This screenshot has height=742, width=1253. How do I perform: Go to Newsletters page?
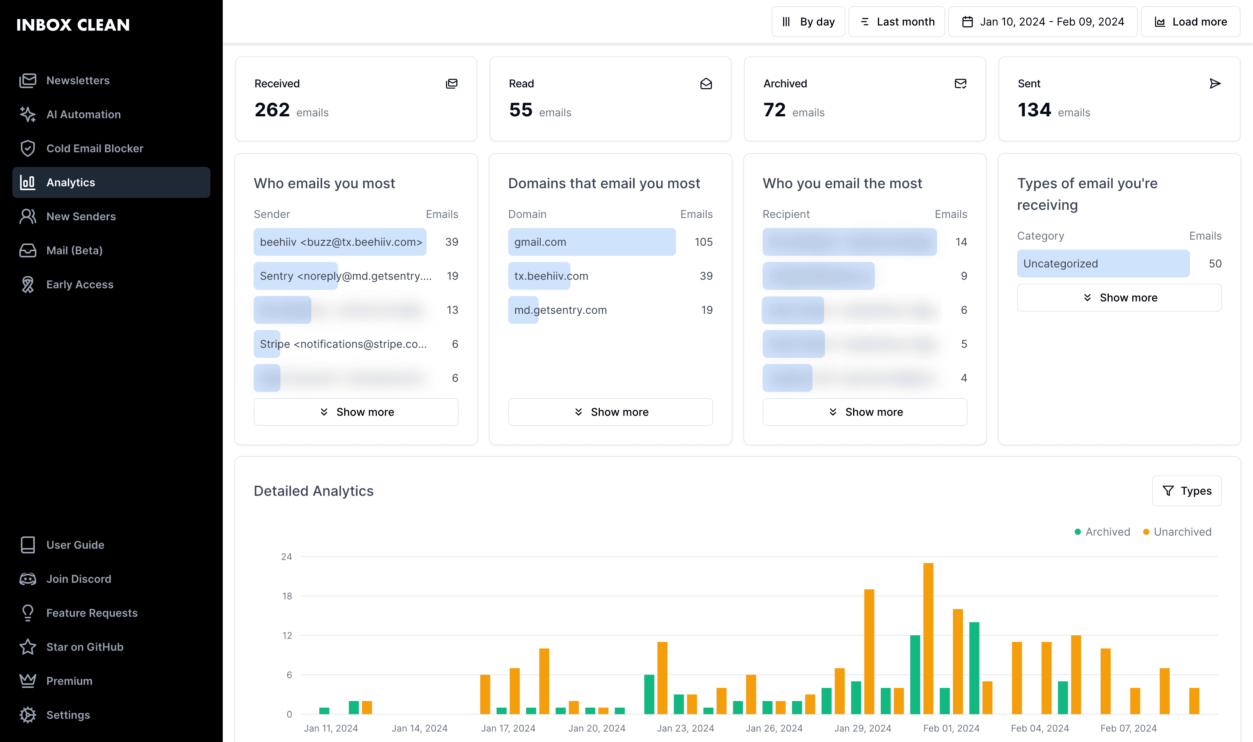(111, 80)
